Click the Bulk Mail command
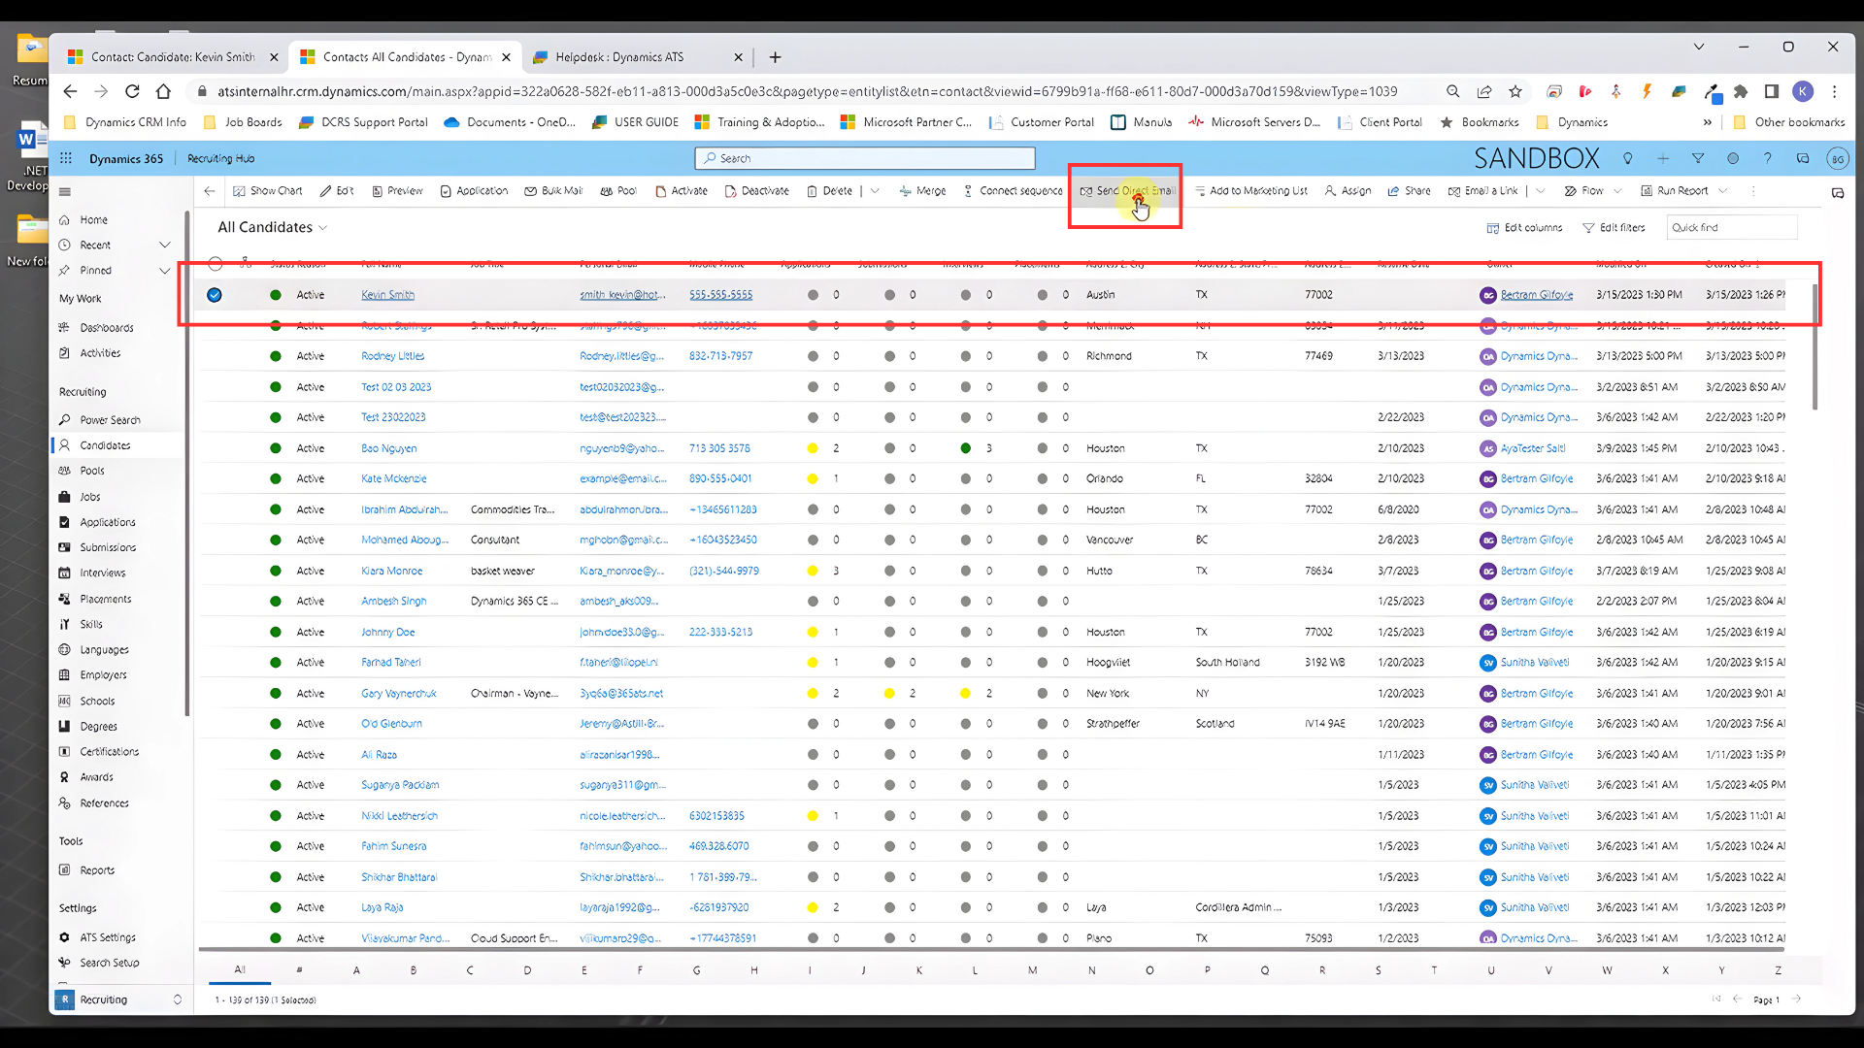Screen dimensions: 1864x1048 click(x=553, y=191)
